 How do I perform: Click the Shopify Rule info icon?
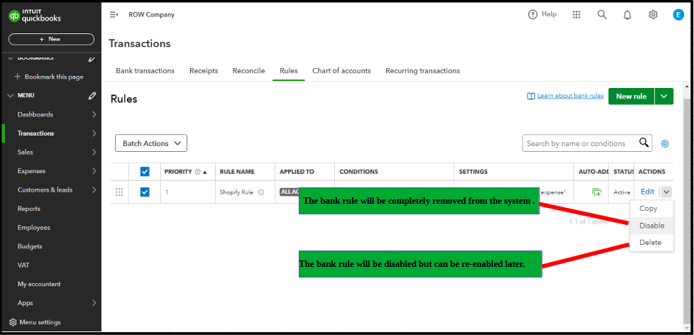[x=261, y=192]
